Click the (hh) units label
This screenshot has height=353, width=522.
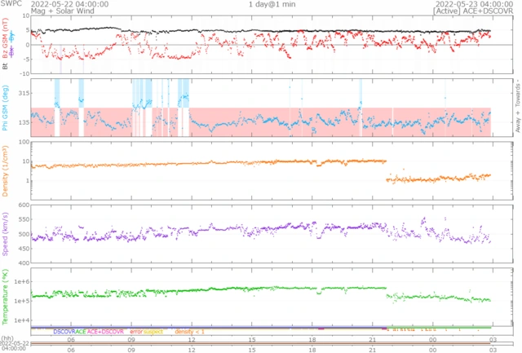click(x=7, y=338)
